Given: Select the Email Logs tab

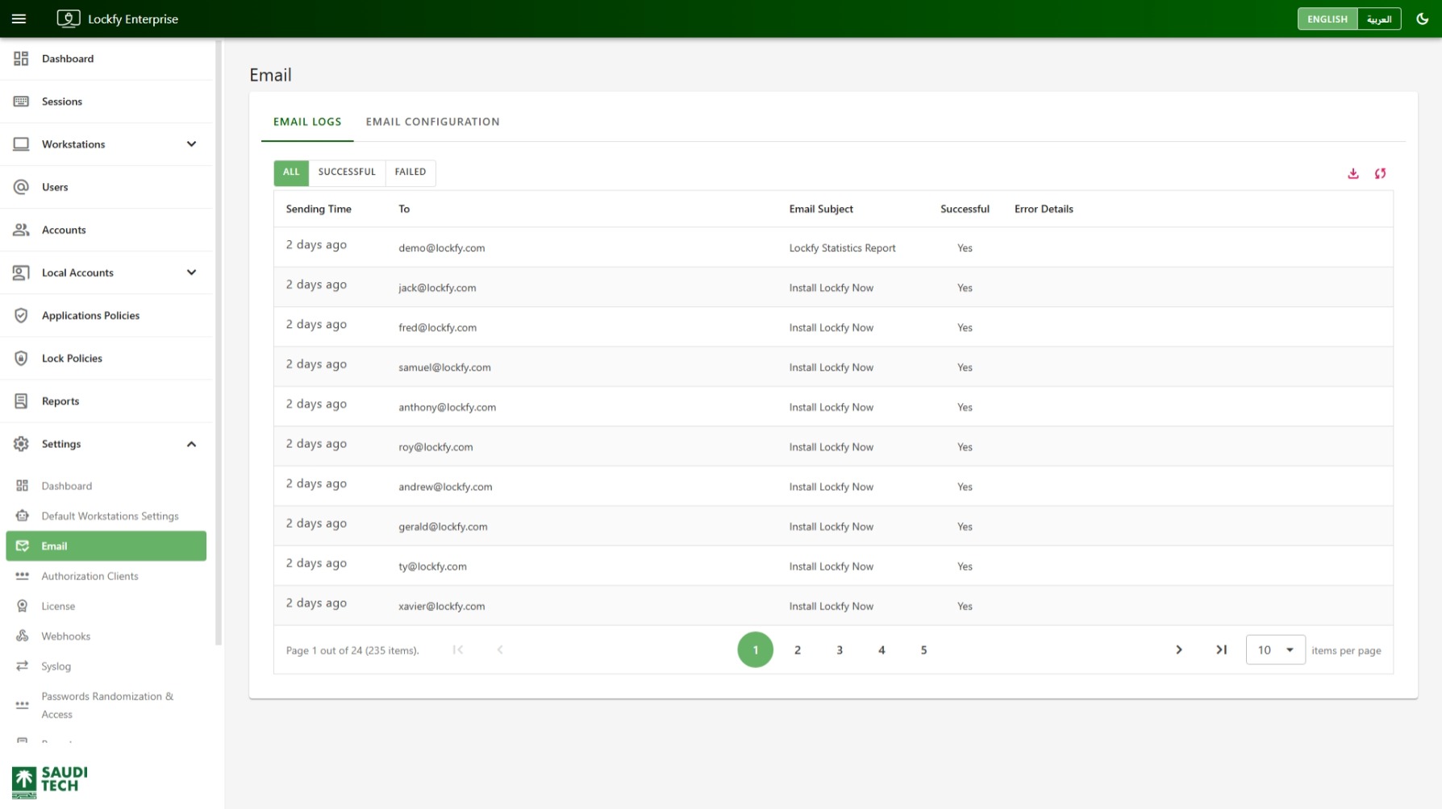Looking at the screenshot, I should (307, 122).
